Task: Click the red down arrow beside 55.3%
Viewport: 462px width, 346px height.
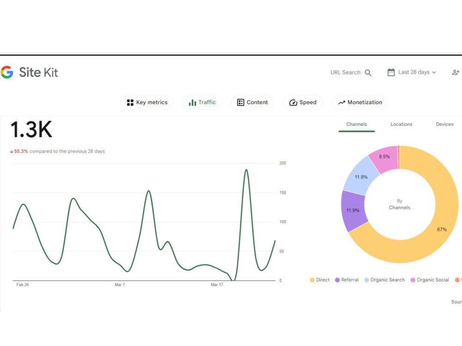Action: coord(12,151)
